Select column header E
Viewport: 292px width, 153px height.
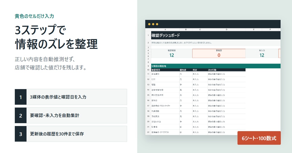pyautogui.click(x=254, y=30)
